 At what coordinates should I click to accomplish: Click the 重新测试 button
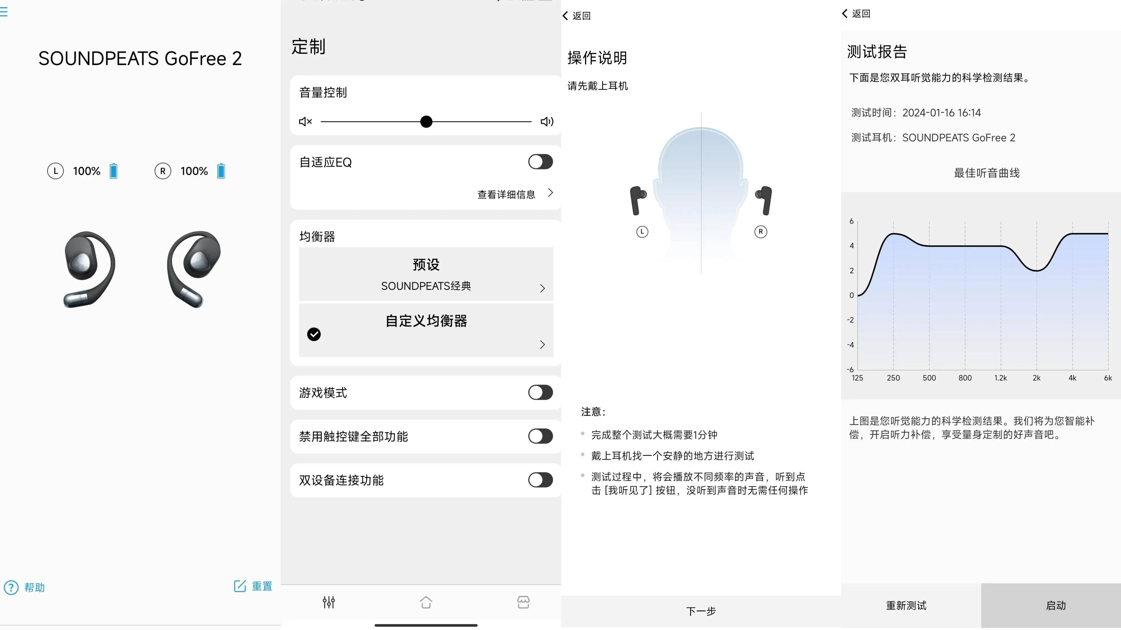[x=906, y=605]
